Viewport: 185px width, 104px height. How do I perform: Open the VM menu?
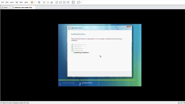click(17, 2)
